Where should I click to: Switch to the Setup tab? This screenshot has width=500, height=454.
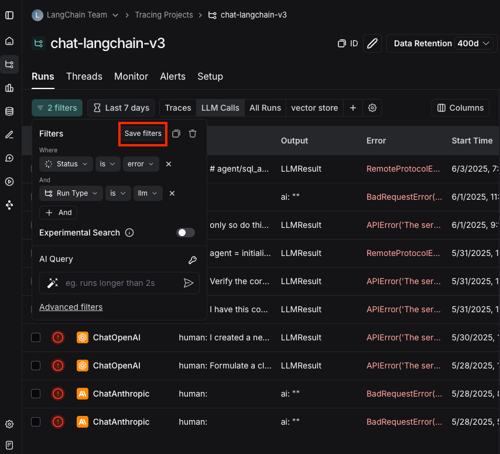210,77
